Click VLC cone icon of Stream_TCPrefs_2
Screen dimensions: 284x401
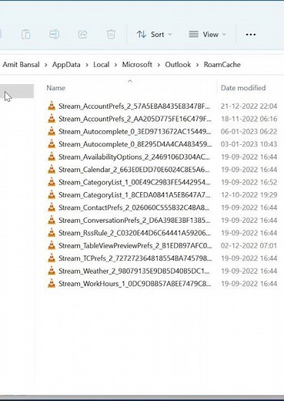point(52,258)
